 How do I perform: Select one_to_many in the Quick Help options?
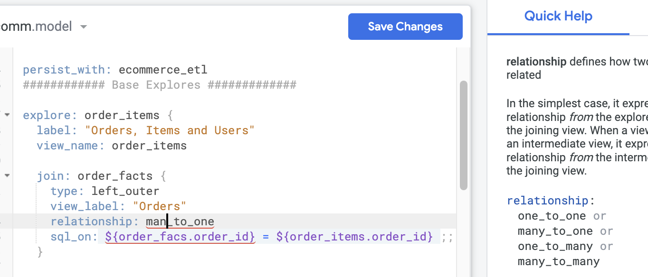[555, 246]
